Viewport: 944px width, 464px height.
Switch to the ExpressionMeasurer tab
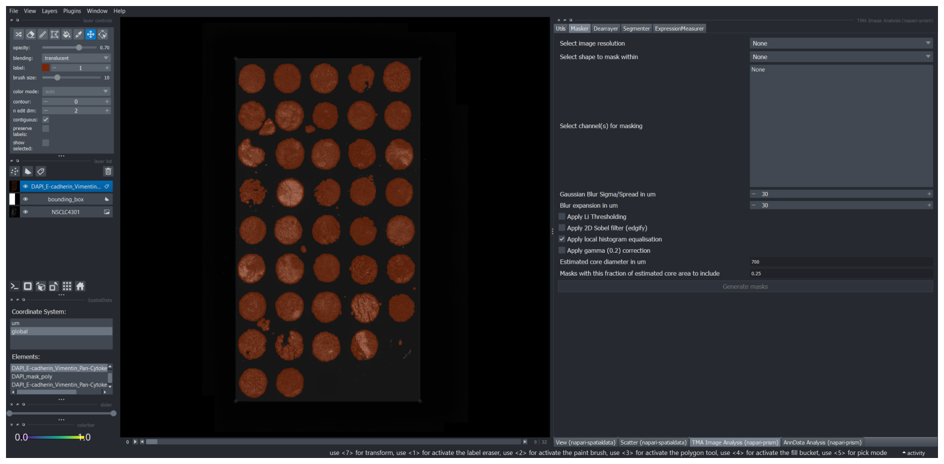[679, 28]
